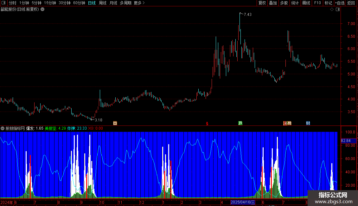
Task: Open the green 跌 marker icon
Action: click(240, 123)
